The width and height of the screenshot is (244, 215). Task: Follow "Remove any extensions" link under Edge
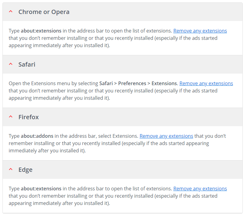200,189
